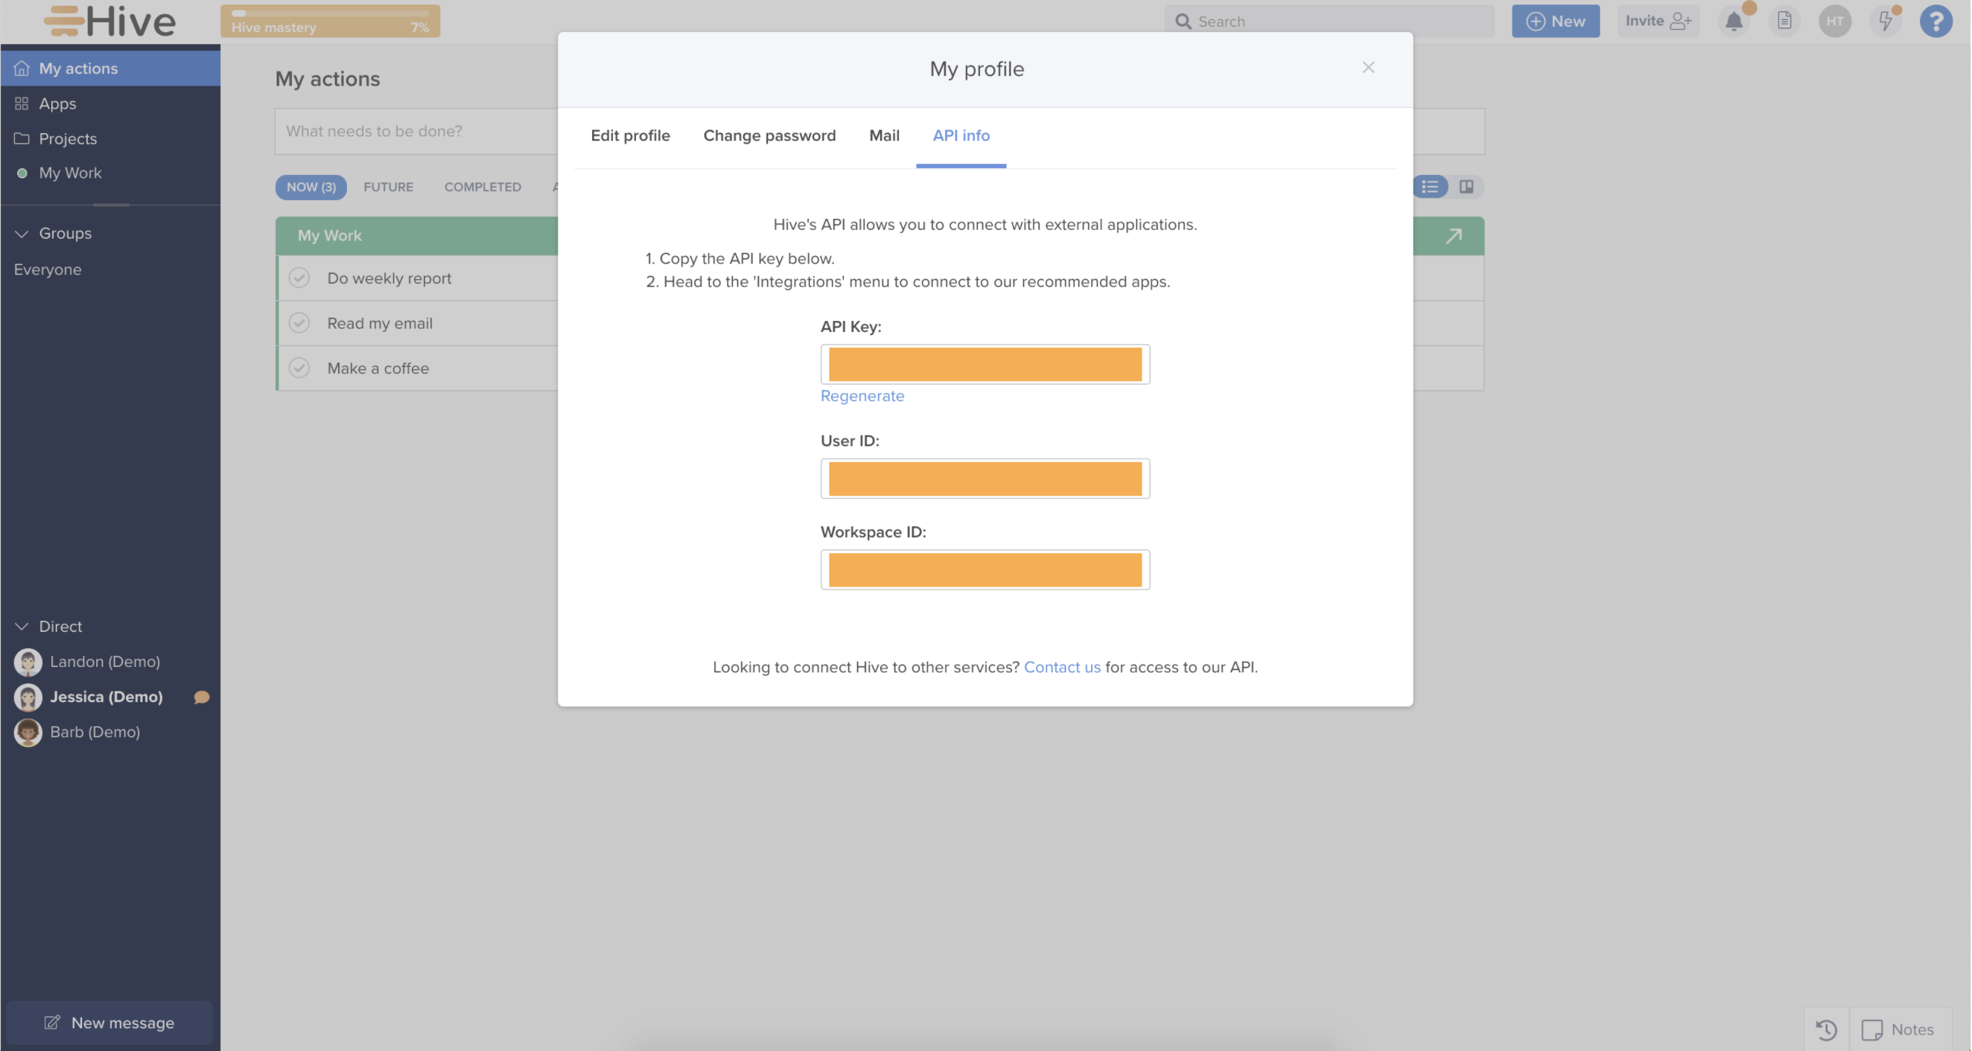
Task: Open the HT user avatar
Action: pyautogui.click(x=1835, y=22)
